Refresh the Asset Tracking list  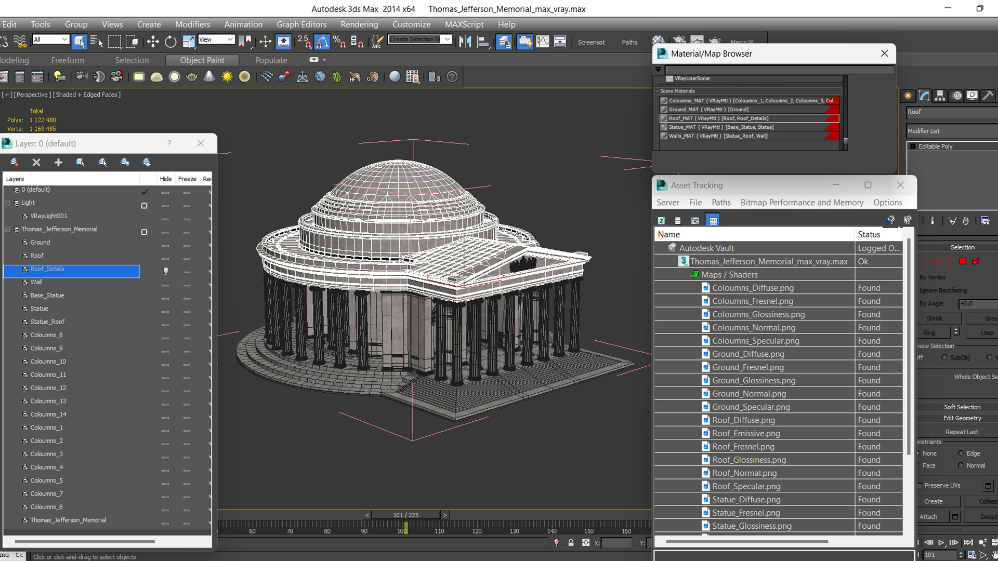click(661, 221)
